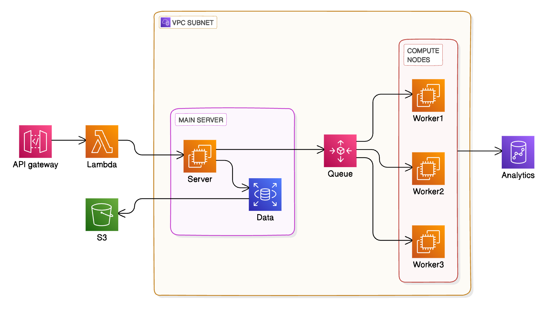Screen dimensions: 554x312
Task: Select the Worker1 label text
Action: [428, 118]
